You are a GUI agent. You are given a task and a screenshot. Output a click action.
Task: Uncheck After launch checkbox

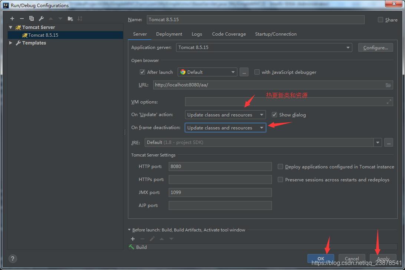click(142, 72)
